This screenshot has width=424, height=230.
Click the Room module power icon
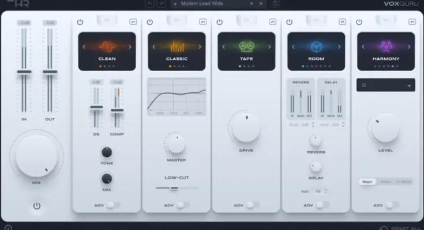[x=289, y=22]
